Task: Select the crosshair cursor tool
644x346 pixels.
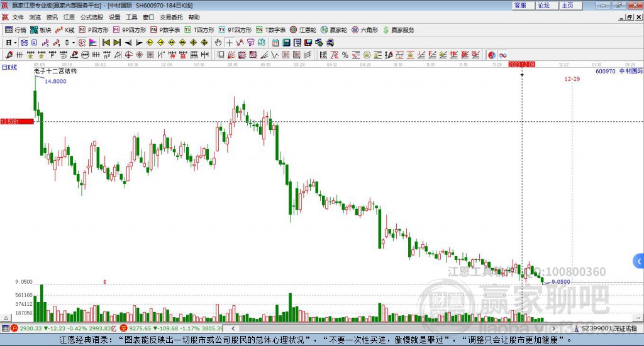Action: pyautogui.click(x=229, y=43)
